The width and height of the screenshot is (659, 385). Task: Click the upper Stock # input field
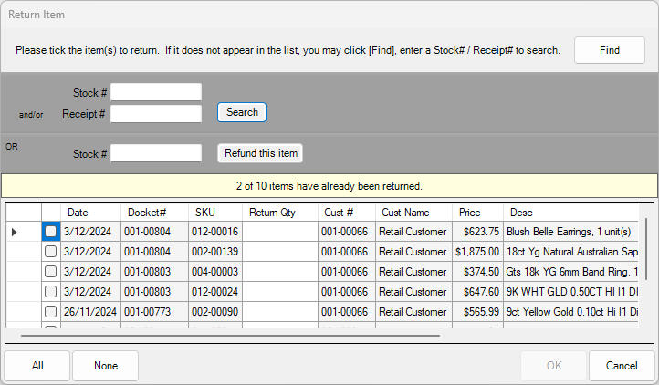(156, 92)
